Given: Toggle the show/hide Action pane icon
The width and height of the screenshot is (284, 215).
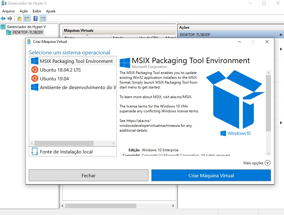Looking at the screenshot, I should (x=43, y=18).
